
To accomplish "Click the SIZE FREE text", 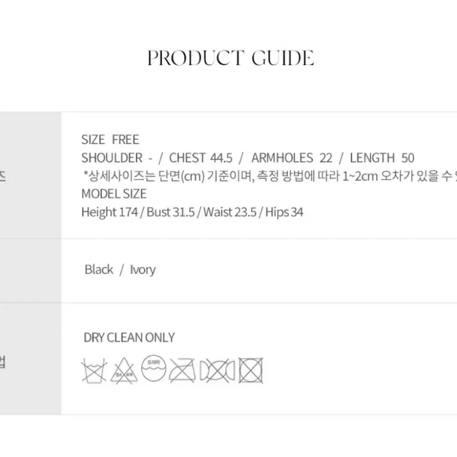I will point(110,140).
